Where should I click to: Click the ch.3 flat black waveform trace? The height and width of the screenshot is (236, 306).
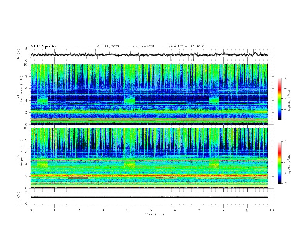point(149,197)
